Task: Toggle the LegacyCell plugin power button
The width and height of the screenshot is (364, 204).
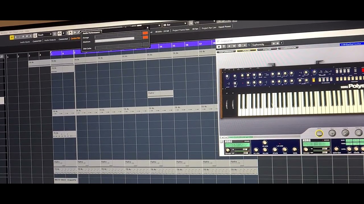Action: pyautogui.click(x=219, y=47)
